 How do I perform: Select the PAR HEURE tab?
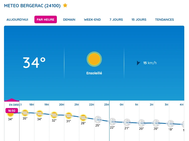coord(46,19)
